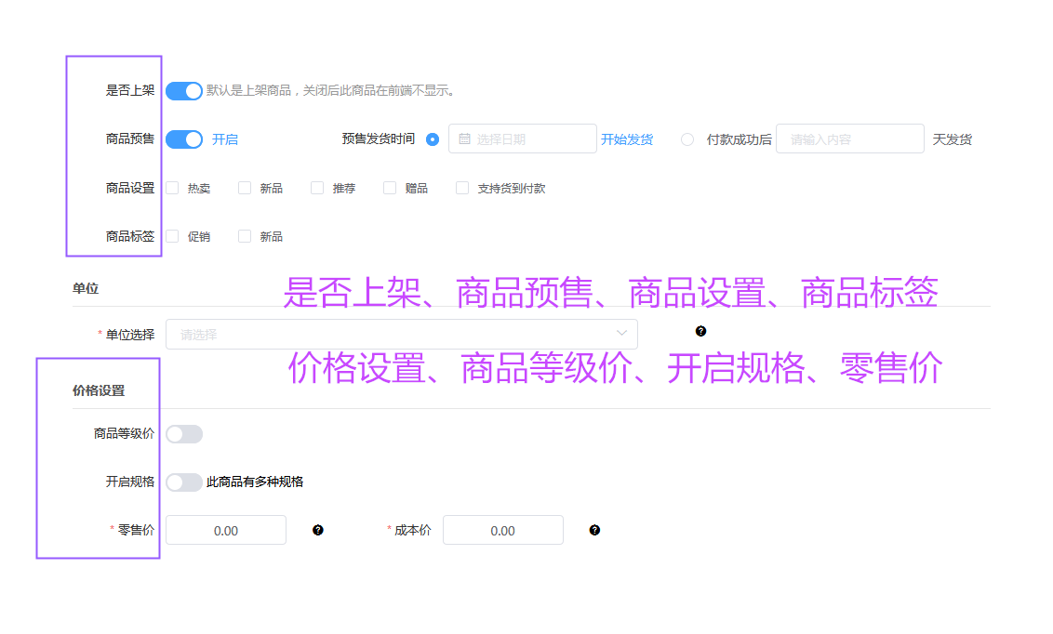The height and width of the screenshot is (634, 1053).
Task: Click the 开启 label next to 商品预售
Action: coord(225,139)
